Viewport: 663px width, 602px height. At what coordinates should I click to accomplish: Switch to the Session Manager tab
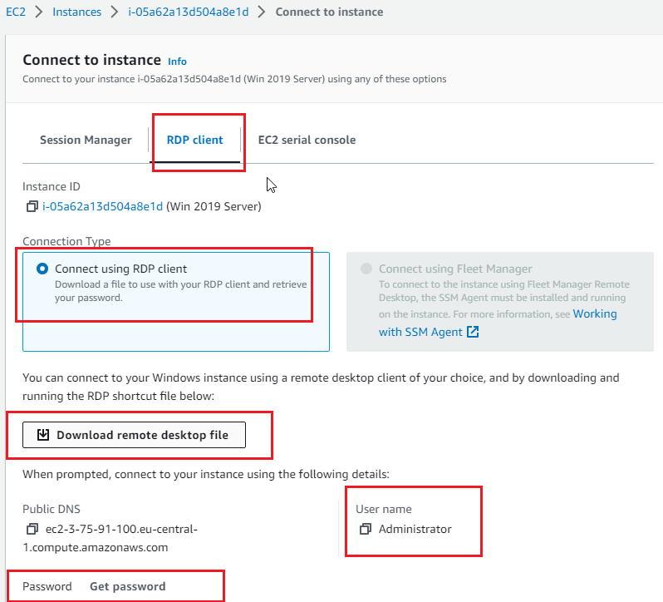point(86,140)
